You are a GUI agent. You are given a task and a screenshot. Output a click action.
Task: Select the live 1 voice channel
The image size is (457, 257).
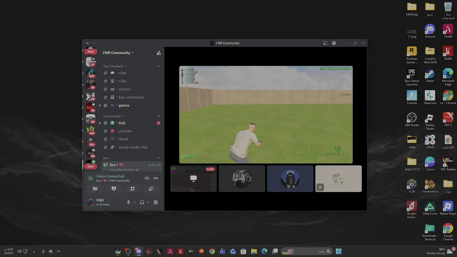coord(131,165)
